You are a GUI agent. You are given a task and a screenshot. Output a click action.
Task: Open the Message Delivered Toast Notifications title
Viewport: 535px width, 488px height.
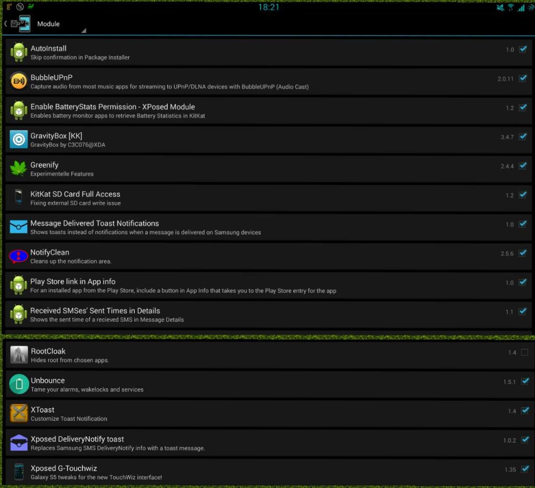[x=95, y=223]
